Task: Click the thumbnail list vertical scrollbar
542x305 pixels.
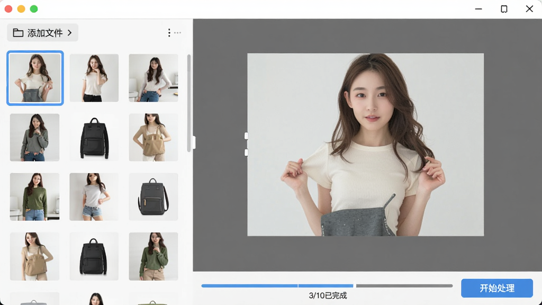Action: [189, 103]
